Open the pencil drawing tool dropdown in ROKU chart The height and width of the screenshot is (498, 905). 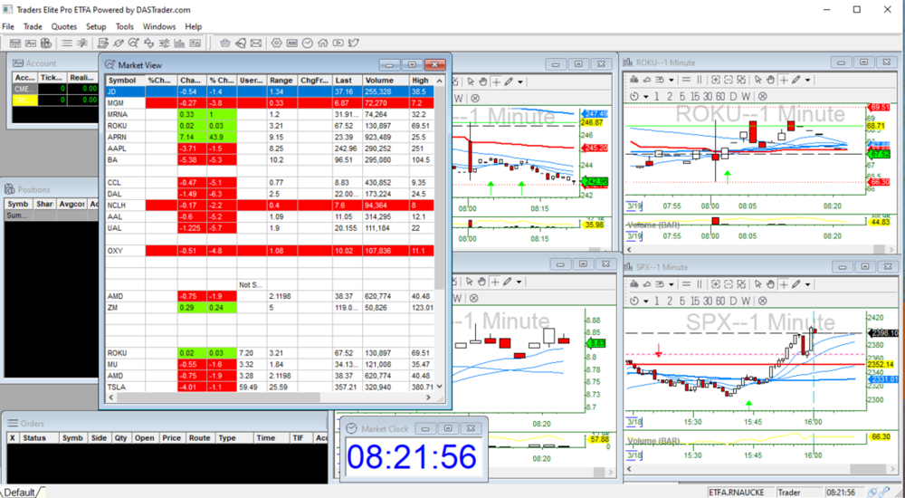pyautogui.click(x=807, y=80)
